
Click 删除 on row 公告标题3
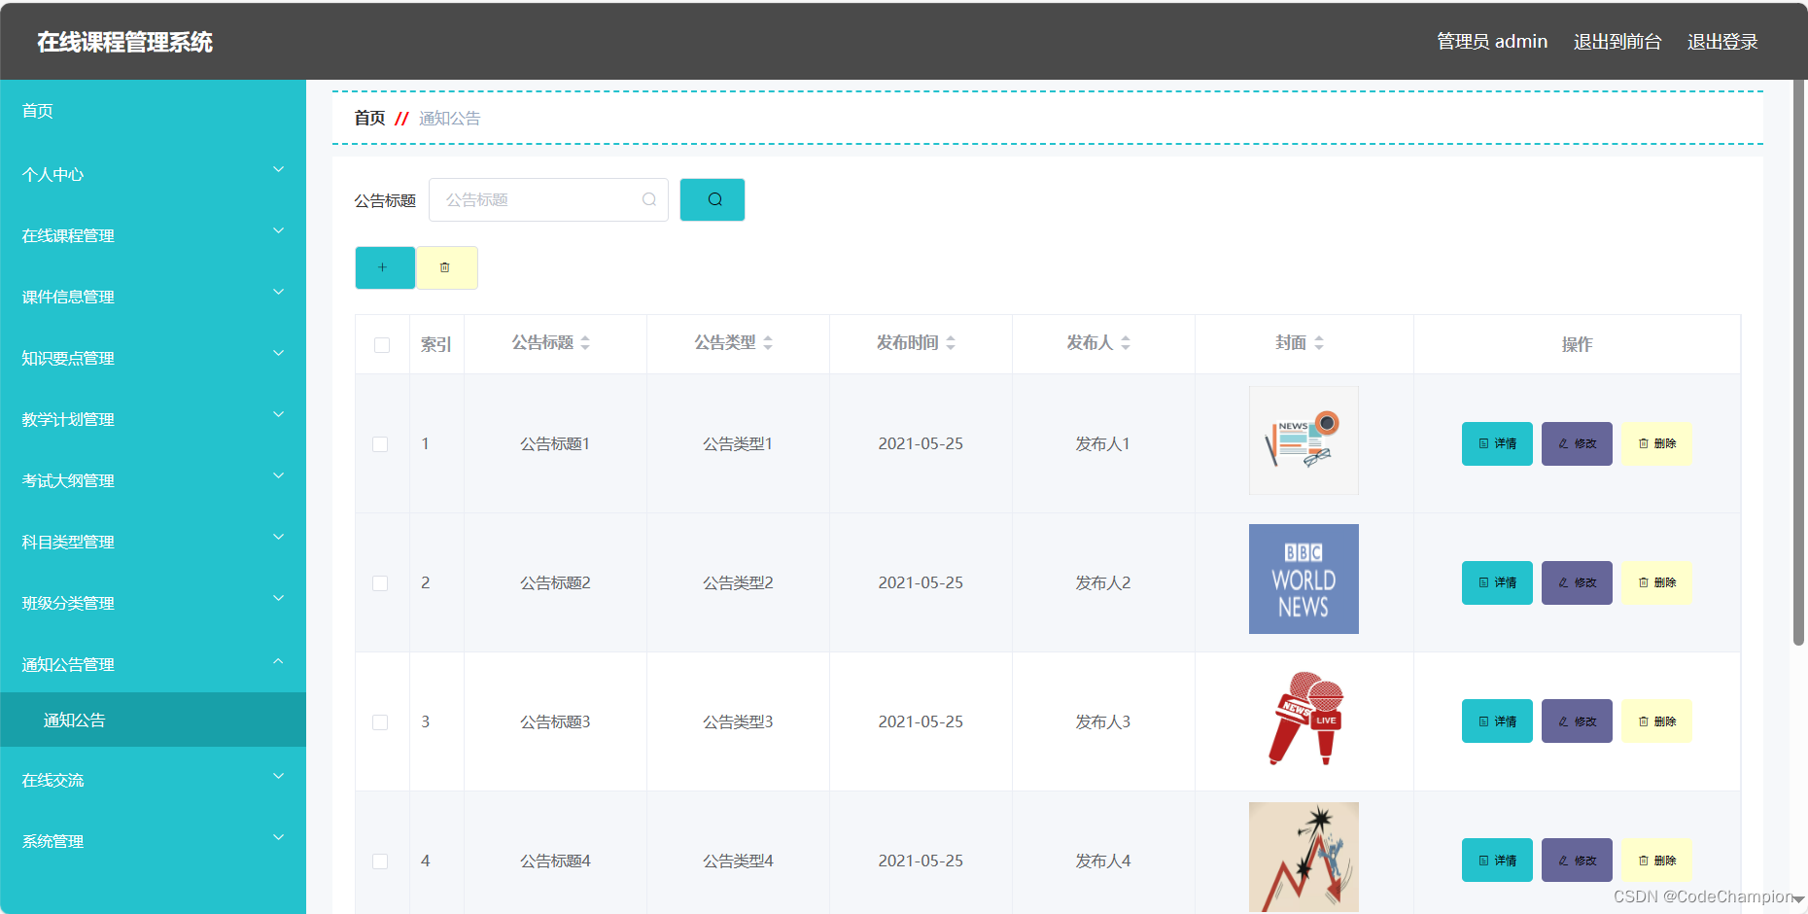click(1656, 721)
